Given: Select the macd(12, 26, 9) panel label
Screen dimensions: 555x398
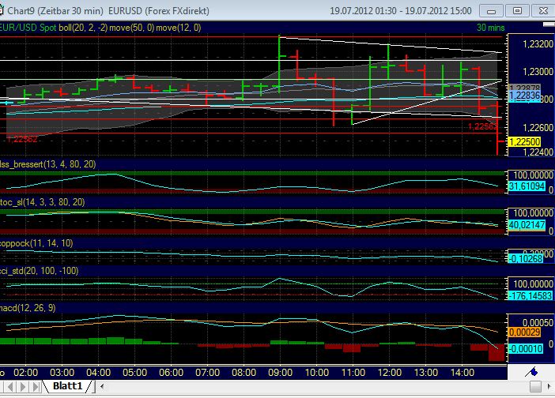Looking at the screenshot, I should pos(28,308).
